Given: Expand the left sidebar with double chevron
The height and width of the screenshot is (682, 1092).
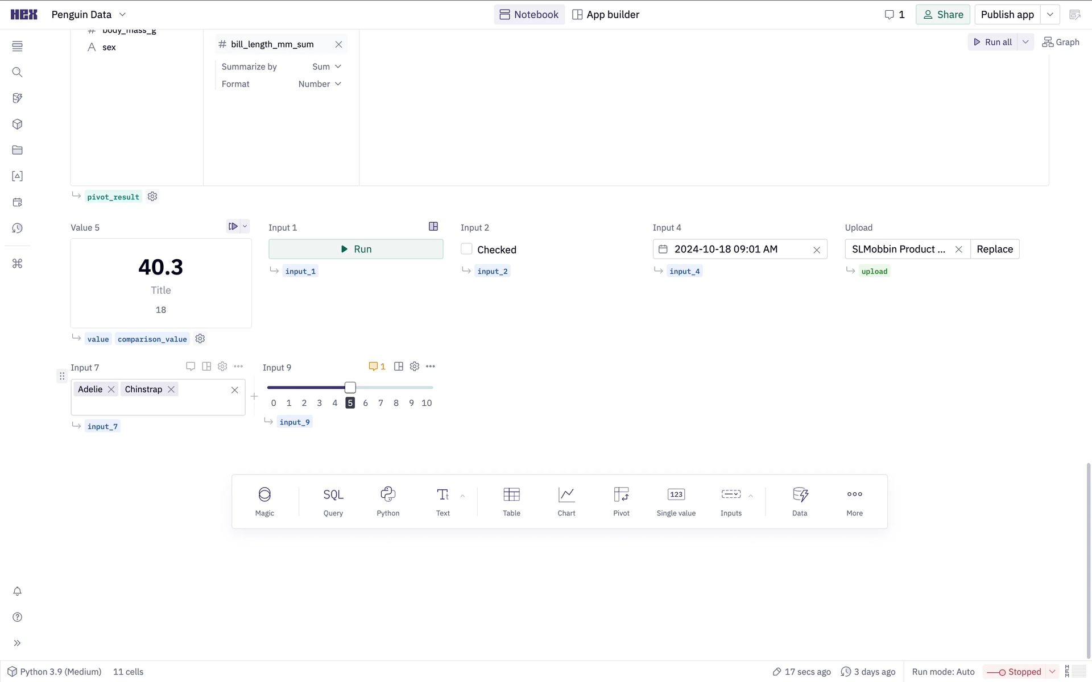Looking at the screenshot, I should pyautogui.click(x=17, y=643).
